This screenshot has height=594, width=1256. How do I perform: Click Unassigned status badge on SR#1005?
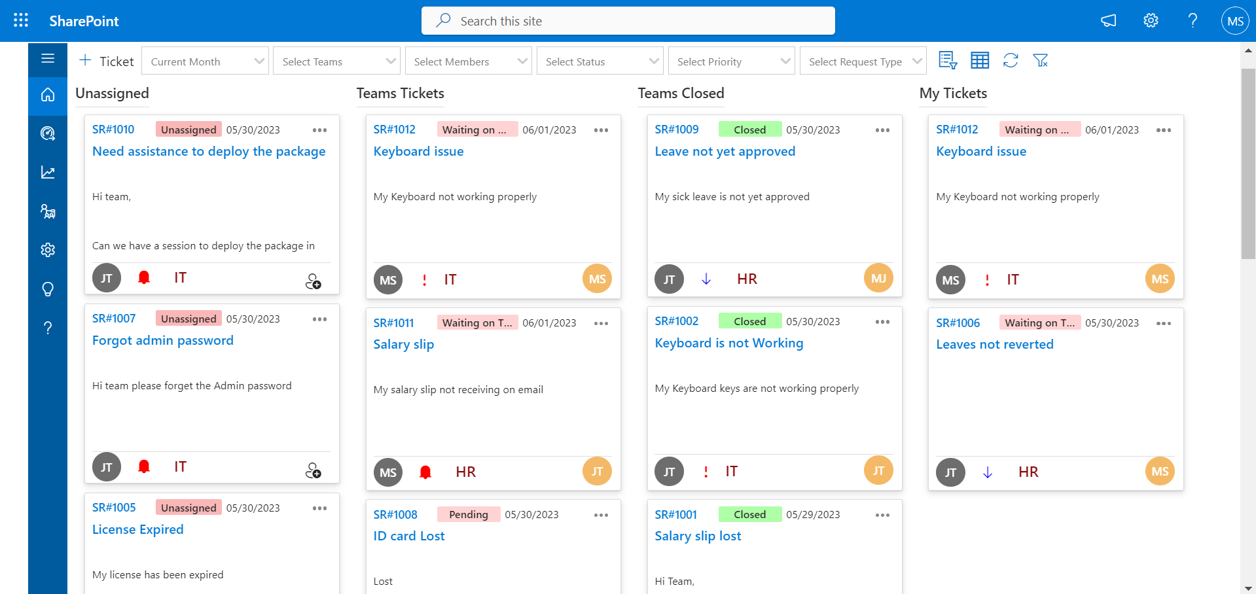tap(188, 508)
